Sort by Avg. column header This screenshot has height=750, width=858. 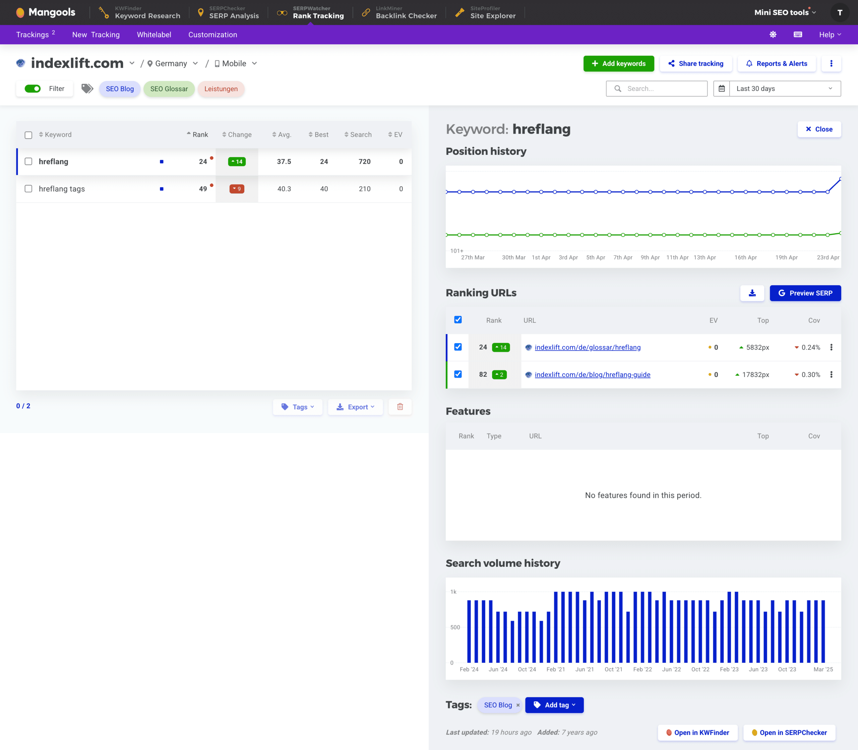[x=282, y=135]
